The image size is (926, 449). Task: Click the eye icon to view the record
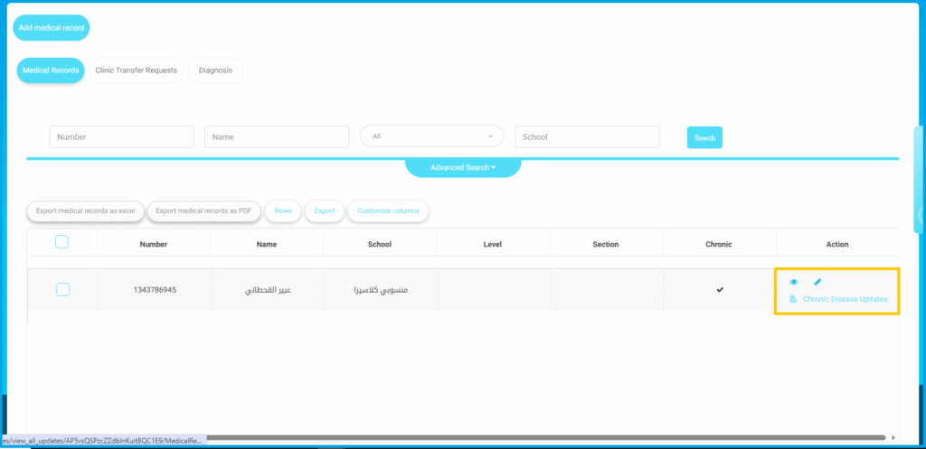pos(793,283)
